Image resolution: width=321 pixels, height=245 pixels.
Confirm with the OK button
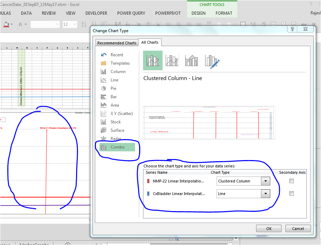point(269,229)
